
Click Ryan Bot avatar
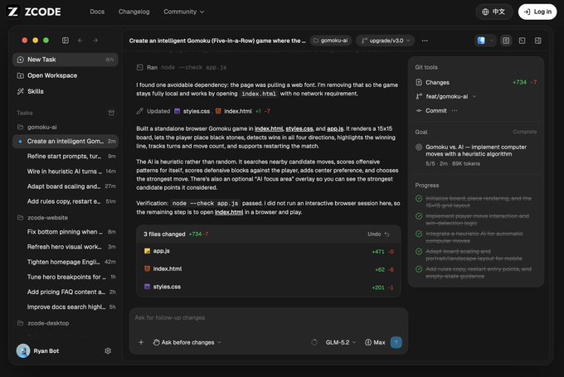23,350
